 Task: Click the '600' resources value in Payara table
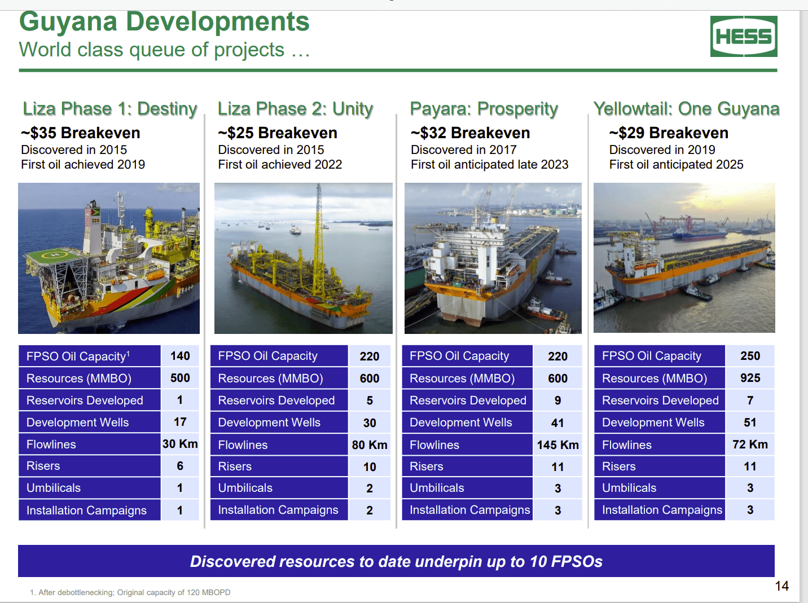[558, 378]
